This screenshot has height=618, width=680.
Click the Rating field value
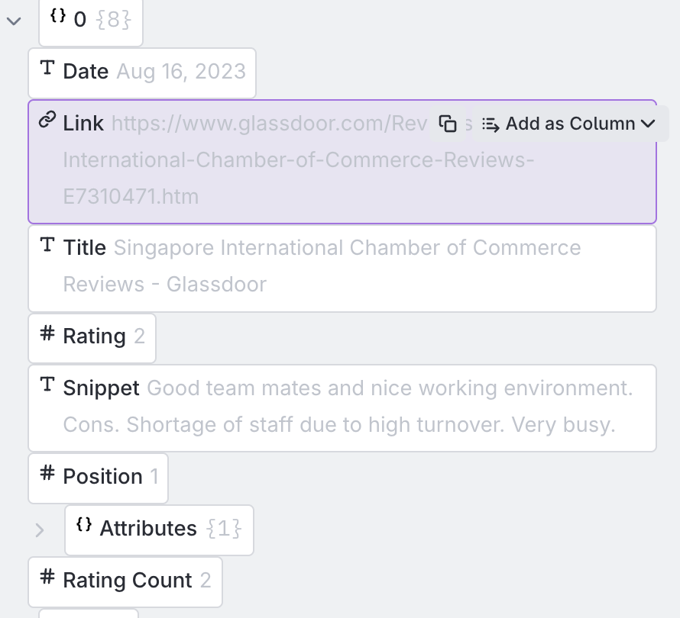pyautogui.click(x=139, y=337)
